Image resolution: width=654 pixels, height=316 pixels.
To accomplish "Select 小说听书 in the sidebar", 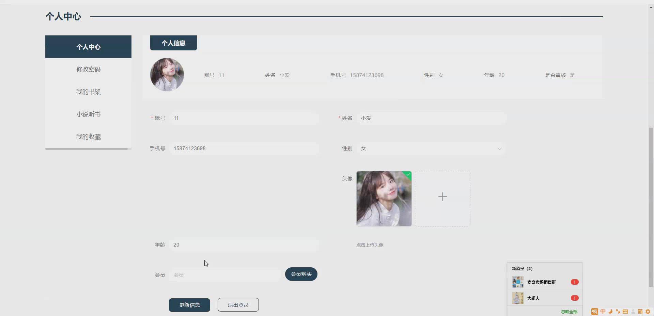I will [88, 114].
